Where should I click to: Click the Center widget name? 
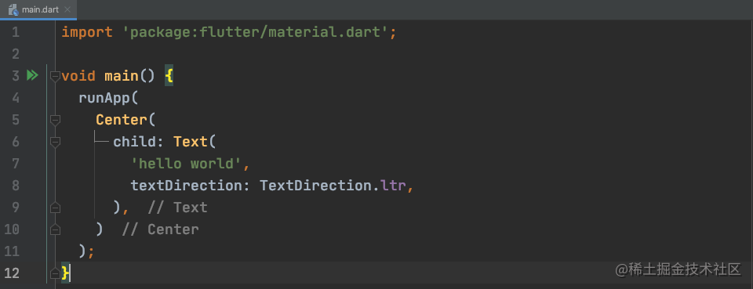(x=122, y=120)
